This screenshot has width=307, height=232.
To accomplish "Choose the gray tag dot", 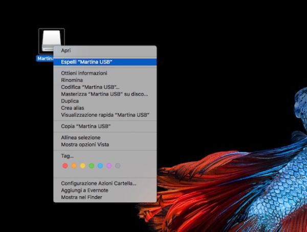I will pos(118,166).
